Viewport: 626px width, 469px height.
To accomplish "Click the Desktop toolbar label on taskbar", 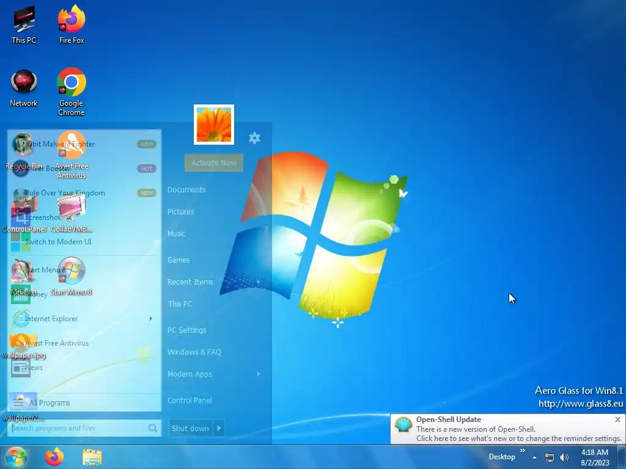I will [x=502, y=457].
